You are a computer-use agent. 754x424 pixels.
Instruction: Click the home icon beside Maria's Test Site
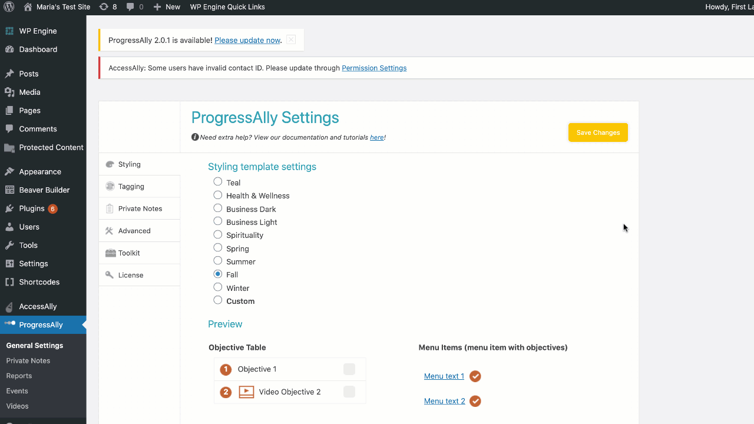(27, 7)
